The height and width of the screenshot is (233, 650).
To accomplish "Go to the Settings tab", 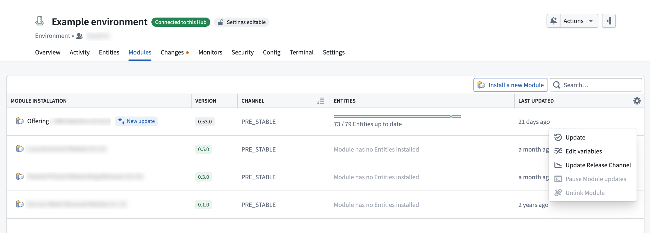I will pos(334,52).
